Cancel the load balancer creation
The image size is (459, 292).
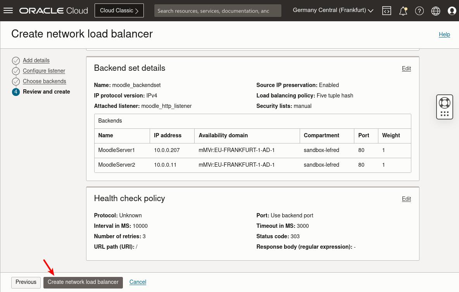pyautogui.click(x=138, y=282)
